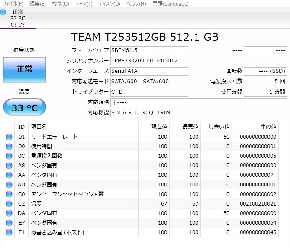
Task: Click the blue status orb beside 正常 in disk tab
Action: pyautogui.click(x=3, y=12)
